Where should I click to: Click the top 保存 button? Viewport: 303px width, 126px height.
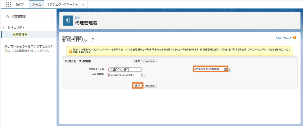pos(138,61)
